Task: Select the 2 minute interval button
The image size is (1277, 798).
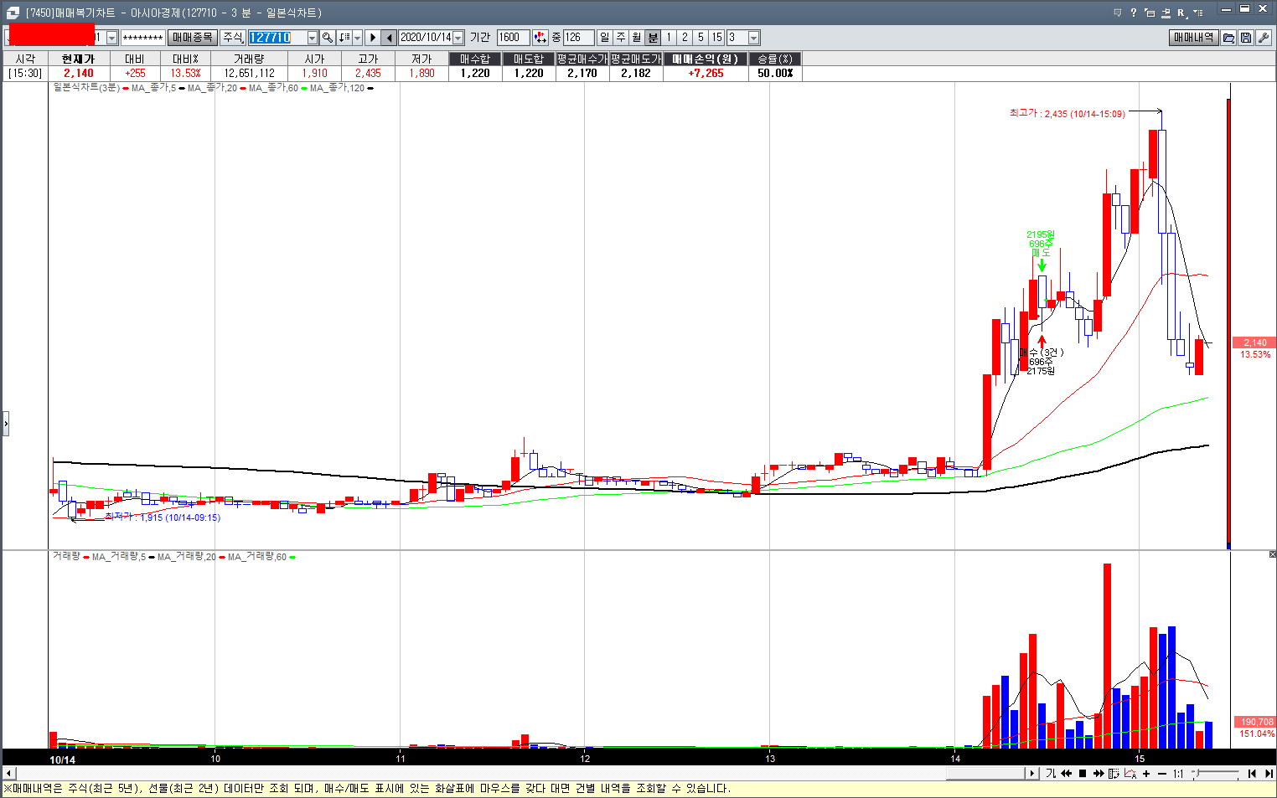Action: pos(685,38)
